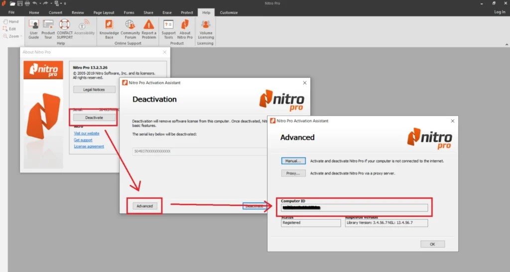
Task: Select the Hand tool
Action: [11, 21]
